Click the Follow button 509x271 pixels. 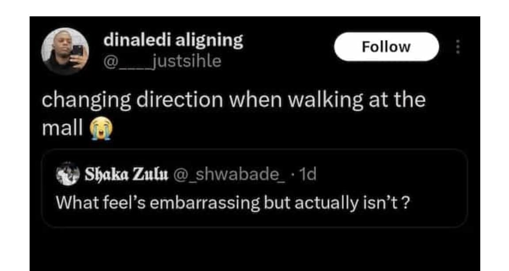(x=386, y=47)
